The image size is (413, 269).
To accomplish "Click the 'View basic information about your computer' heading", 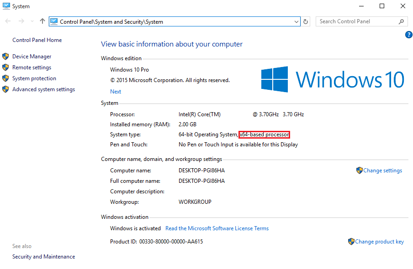I will [x=172, y=44].
